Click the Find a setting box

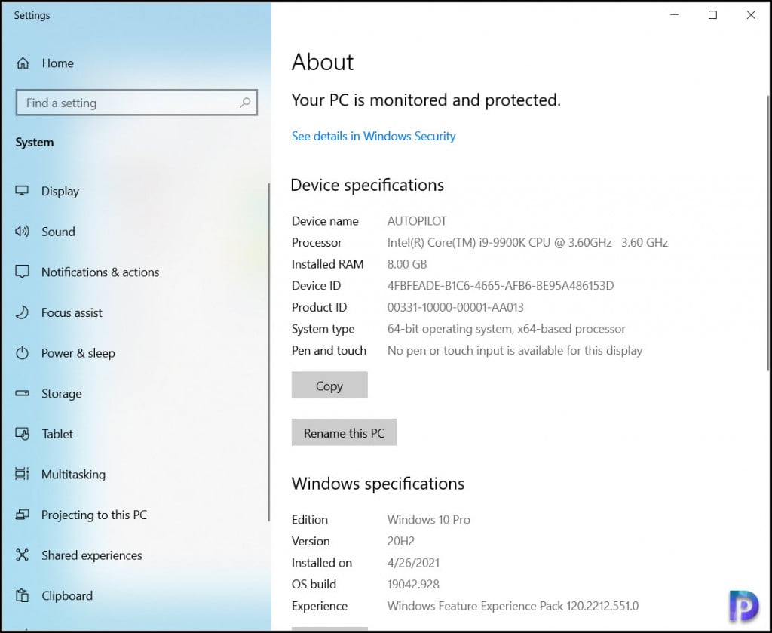point(136,103)
